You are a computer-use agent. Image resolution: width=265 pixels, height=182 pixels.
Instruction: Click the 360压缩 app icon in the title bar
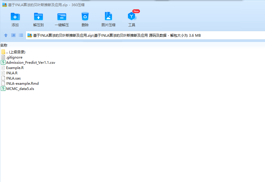coord(5,5)
